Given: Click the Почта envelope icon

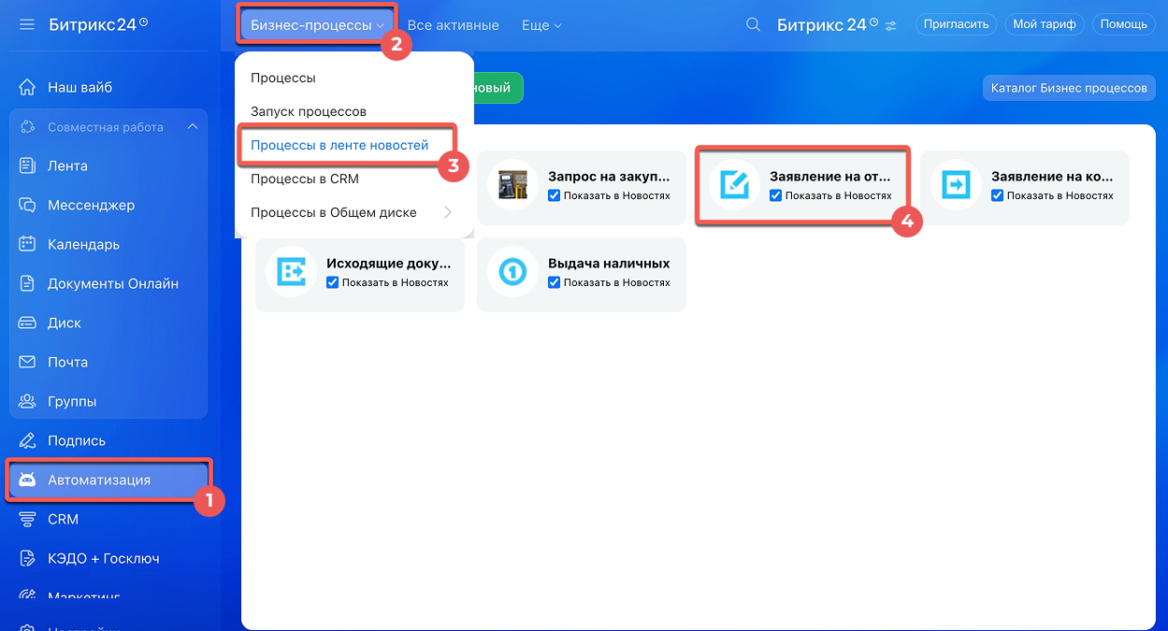Looking at the screenshot, I should pos(28,362).
